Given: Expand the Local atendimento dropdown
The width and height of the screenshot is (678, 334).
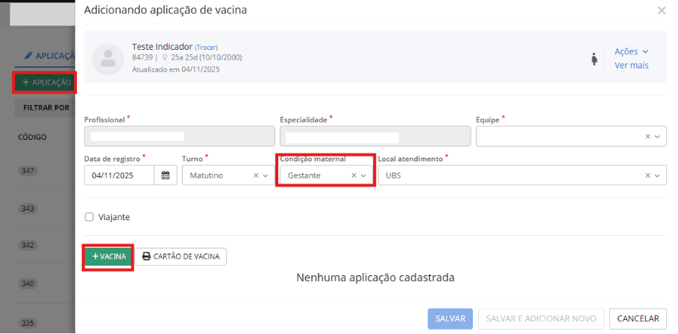Looking at the screenshot, I should 657,176.
